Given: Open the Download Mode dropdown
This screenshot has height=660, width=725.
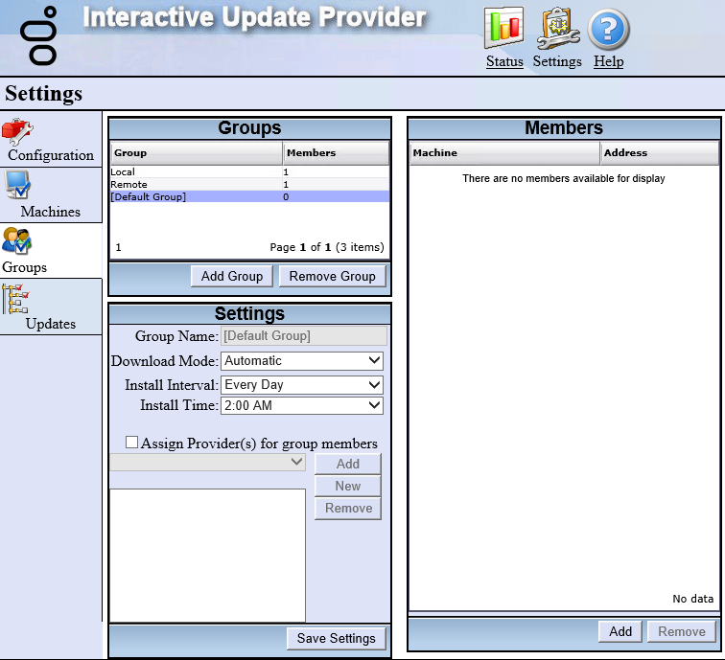Looking at the screenshot, I should 302,361.
